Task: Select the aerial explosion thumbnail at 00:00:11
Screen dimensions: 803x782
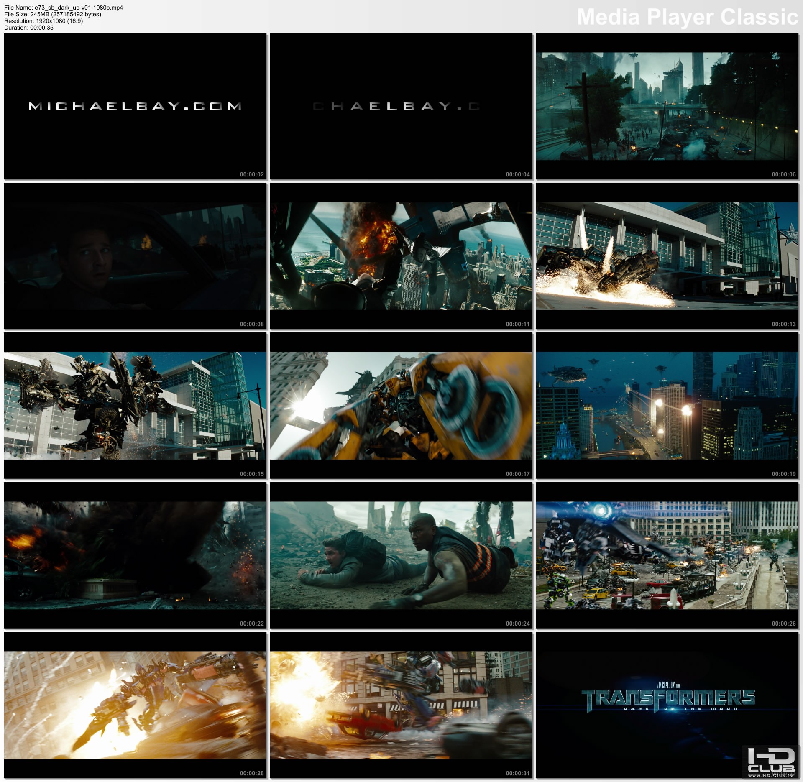Action: (401, 256)
